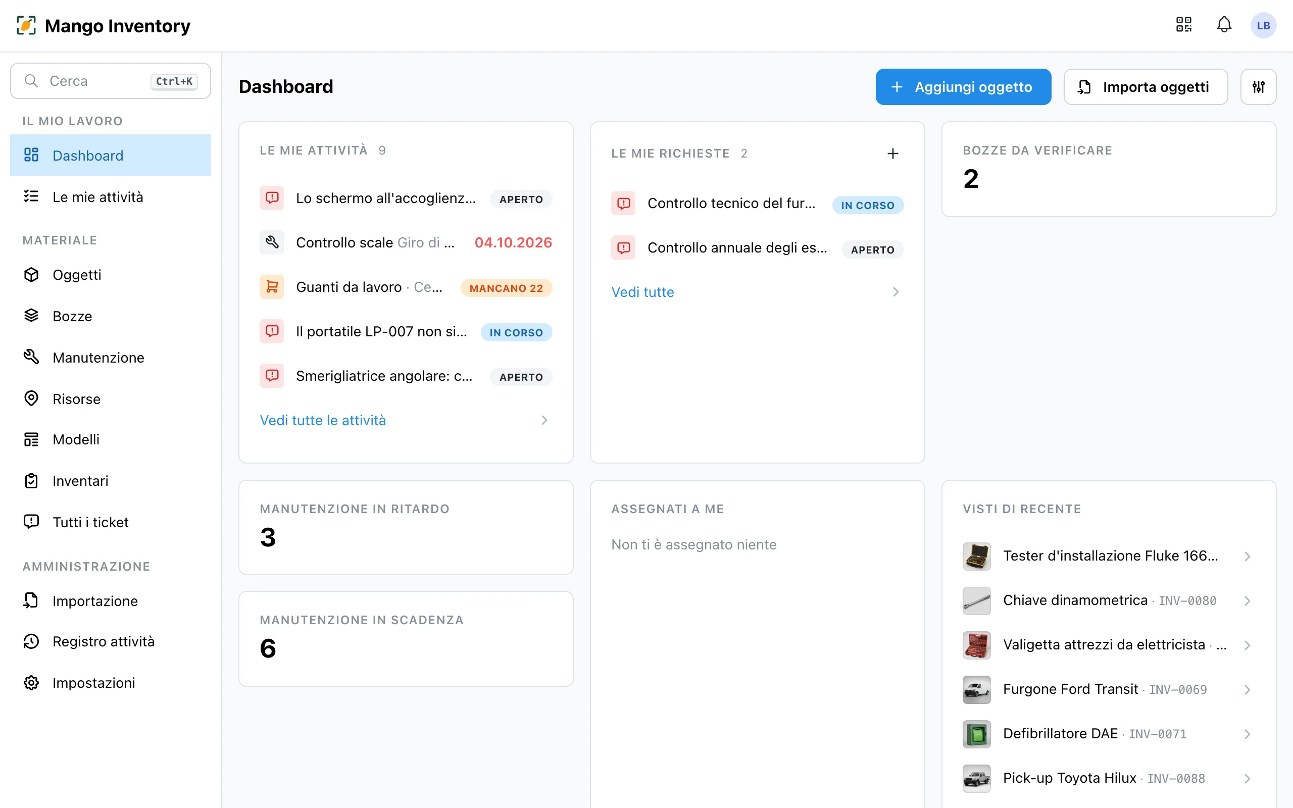Click the wrench icon beside Controllo scale

point(272,242)
